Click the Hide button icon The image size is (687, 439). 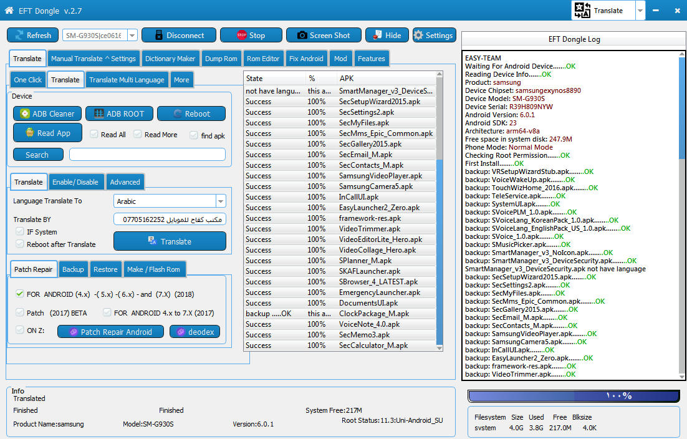click(x=377, y=35)
